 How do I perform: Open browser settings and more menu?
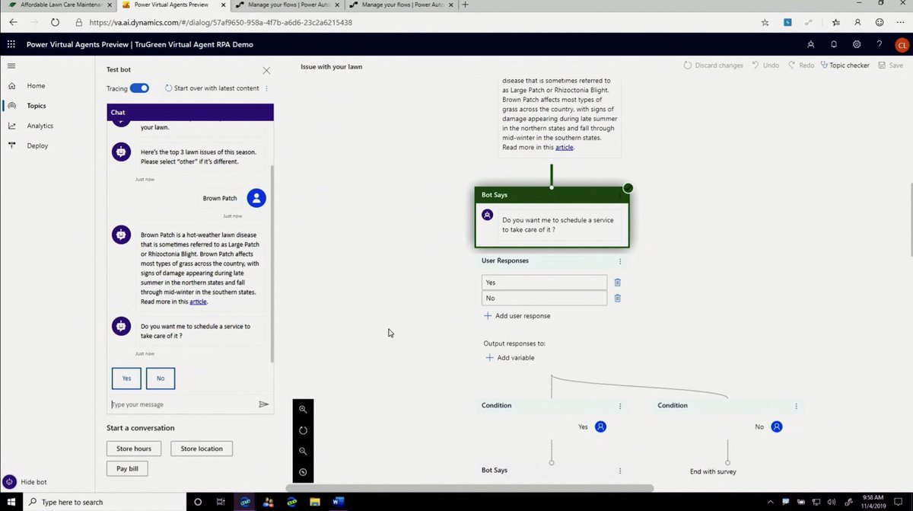[x=902, y=23]
